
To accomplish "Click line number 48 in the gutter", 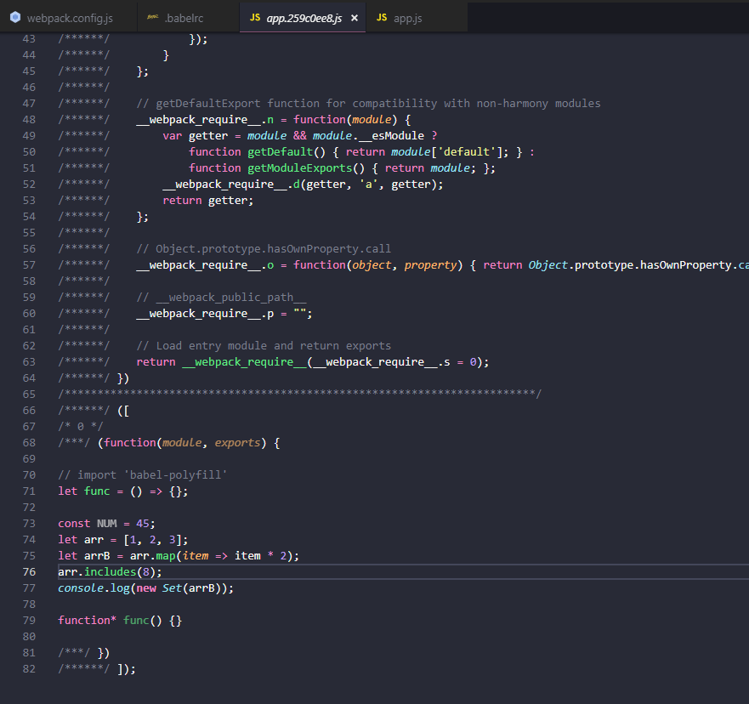I will (x=29, y=120).
